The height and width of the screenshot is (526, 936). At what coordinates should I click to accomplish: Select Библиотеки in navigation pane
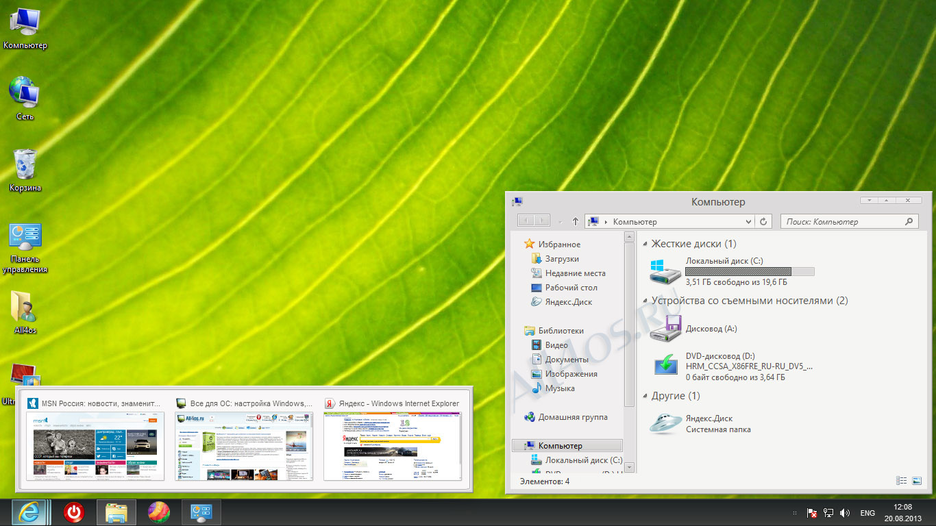[554, 331]
